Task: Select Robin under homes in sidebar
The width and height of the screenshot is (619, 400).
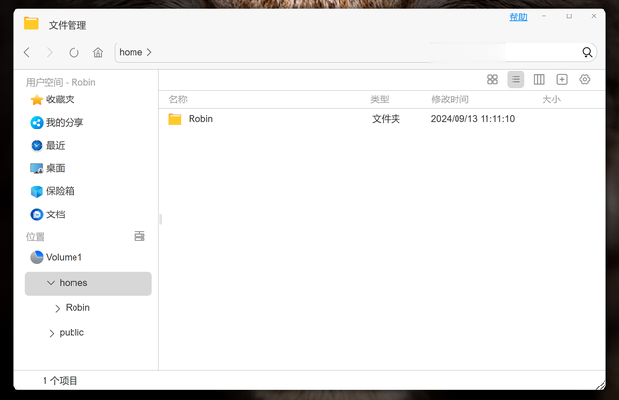Action: 77,307
